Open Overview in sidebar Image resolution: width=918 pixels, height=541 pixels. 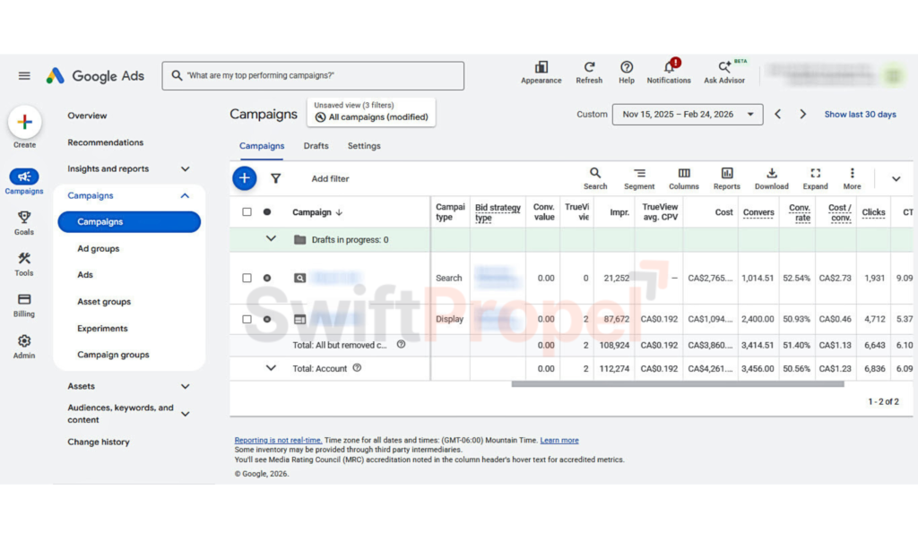tap(87, 116)
